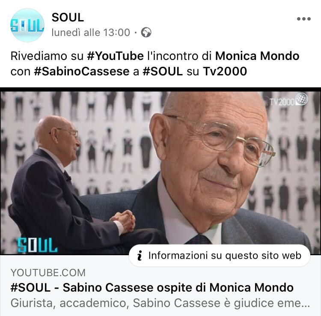
Task: Open the 'lunedì alle 13:00' timestamp
Action: (x=91, y=33)
